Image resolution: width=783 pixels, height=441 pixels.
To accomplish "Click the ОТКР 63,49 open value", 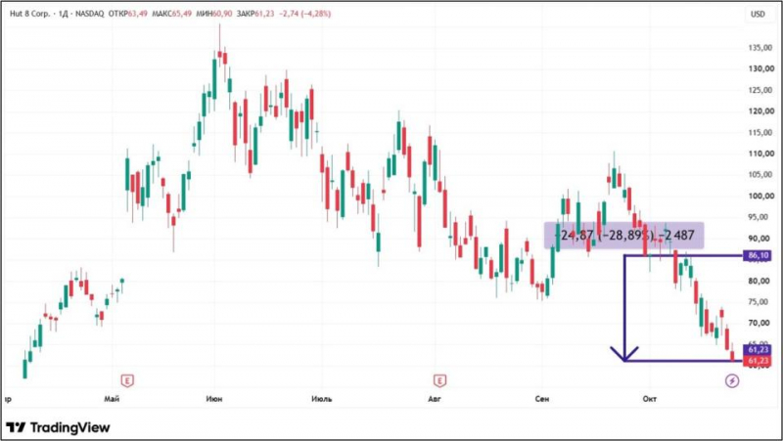I will point(128,14).
